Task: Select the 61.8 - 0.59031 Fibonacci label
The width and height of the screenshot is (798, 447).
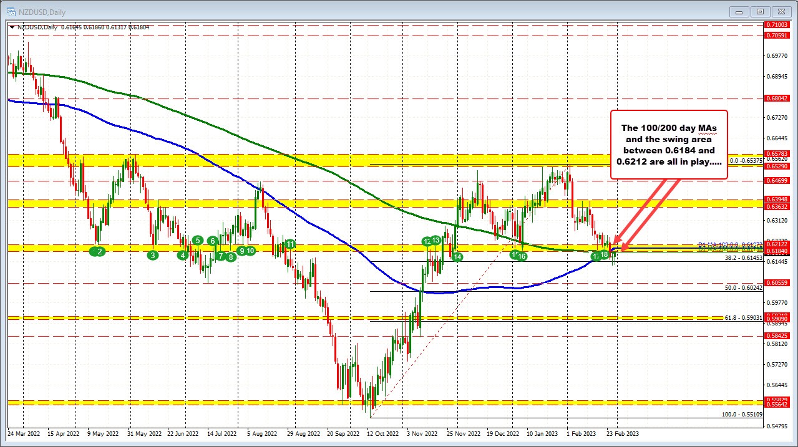Action: [744, 317]
